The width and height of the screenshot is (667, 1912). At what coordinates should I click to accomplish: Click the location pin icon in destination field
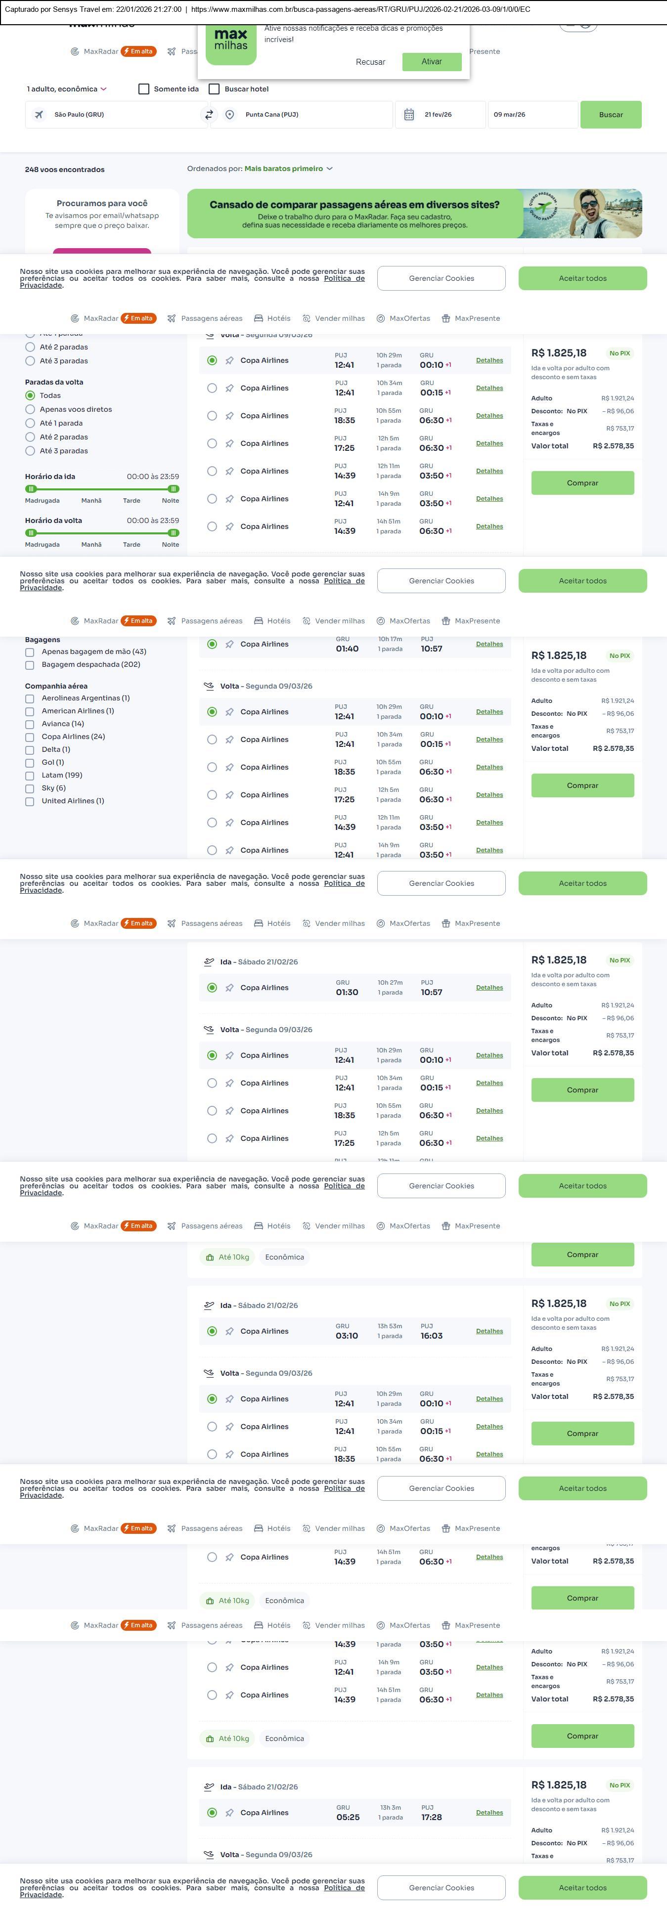229,115
